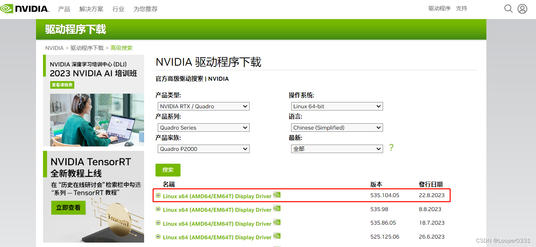The width and height of the screenshot is (536, 247).
Task: Open the 产品类型 dropdown
Action: pyautogui.click(x=203, y=106)
